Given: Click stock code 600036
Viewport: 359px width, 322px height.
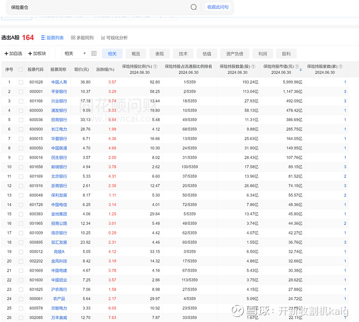Looking at the screenshot, I should (x=36, y=120).
